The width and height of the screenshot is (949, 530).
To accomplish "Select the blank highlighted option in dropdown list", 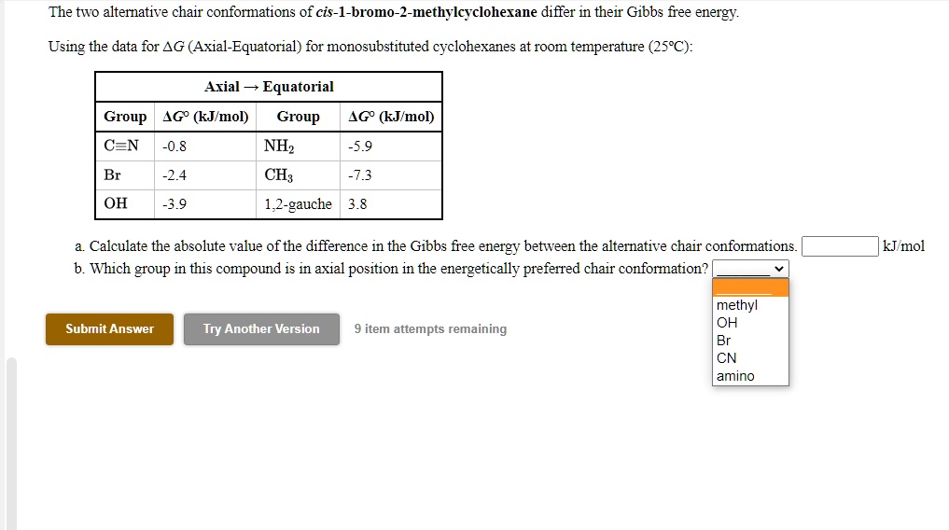I will pos(750,288).
